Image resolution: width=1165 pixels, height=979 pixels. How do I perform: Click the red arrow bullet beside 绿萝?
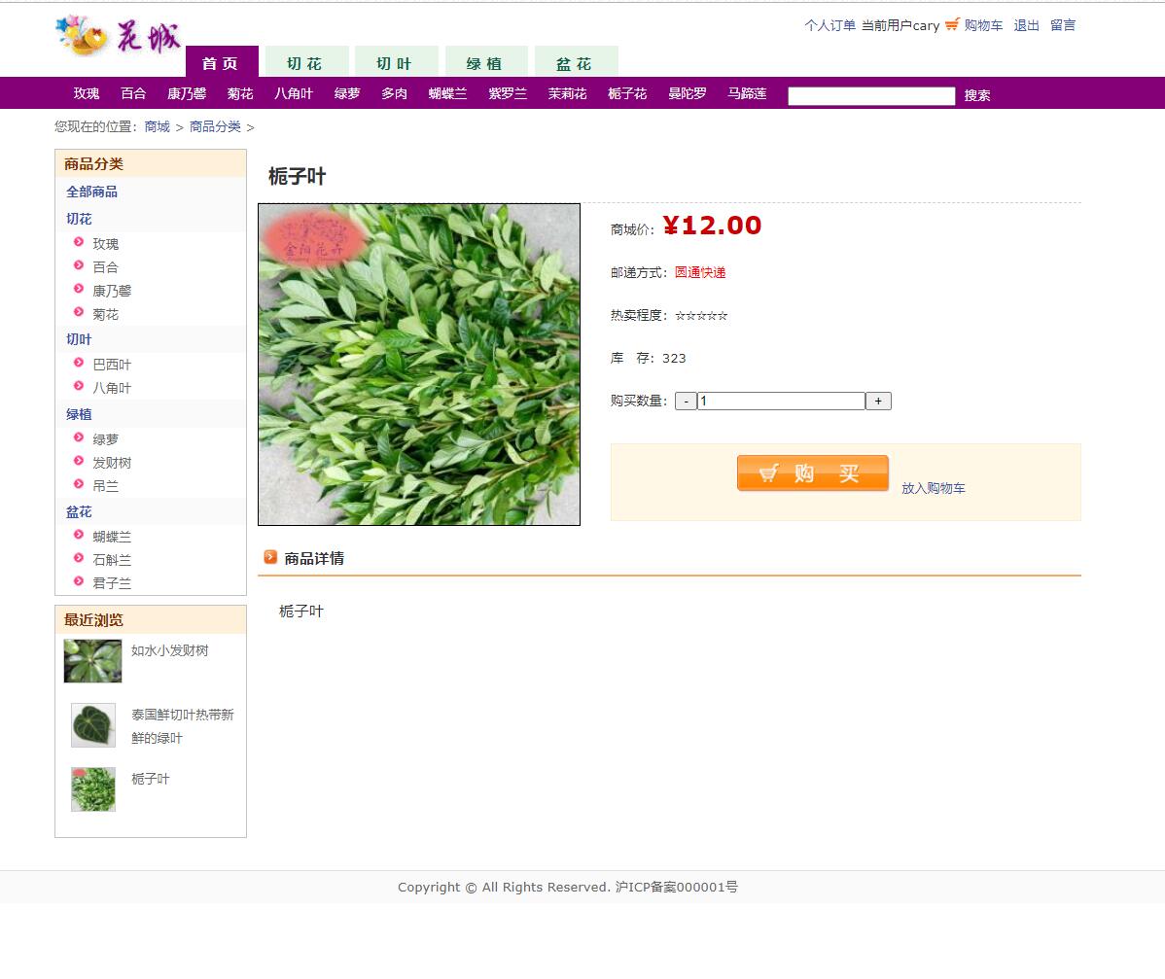(x=78, y=437)
